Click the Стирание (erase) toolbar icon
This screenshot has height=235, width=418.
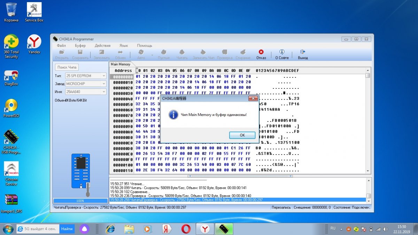tap(243, 53)
